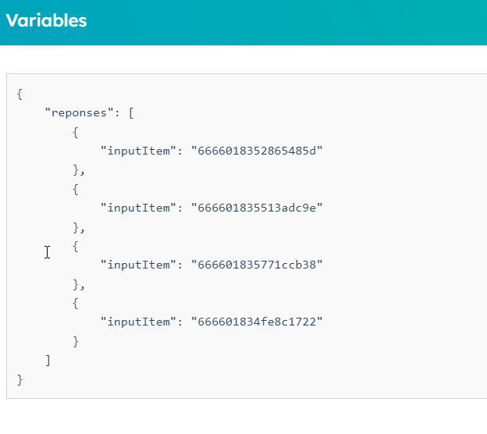This screenshot has width=487, height=434.
Task: Select the value "666601835771ccb38"
Action: coord(257,265)
